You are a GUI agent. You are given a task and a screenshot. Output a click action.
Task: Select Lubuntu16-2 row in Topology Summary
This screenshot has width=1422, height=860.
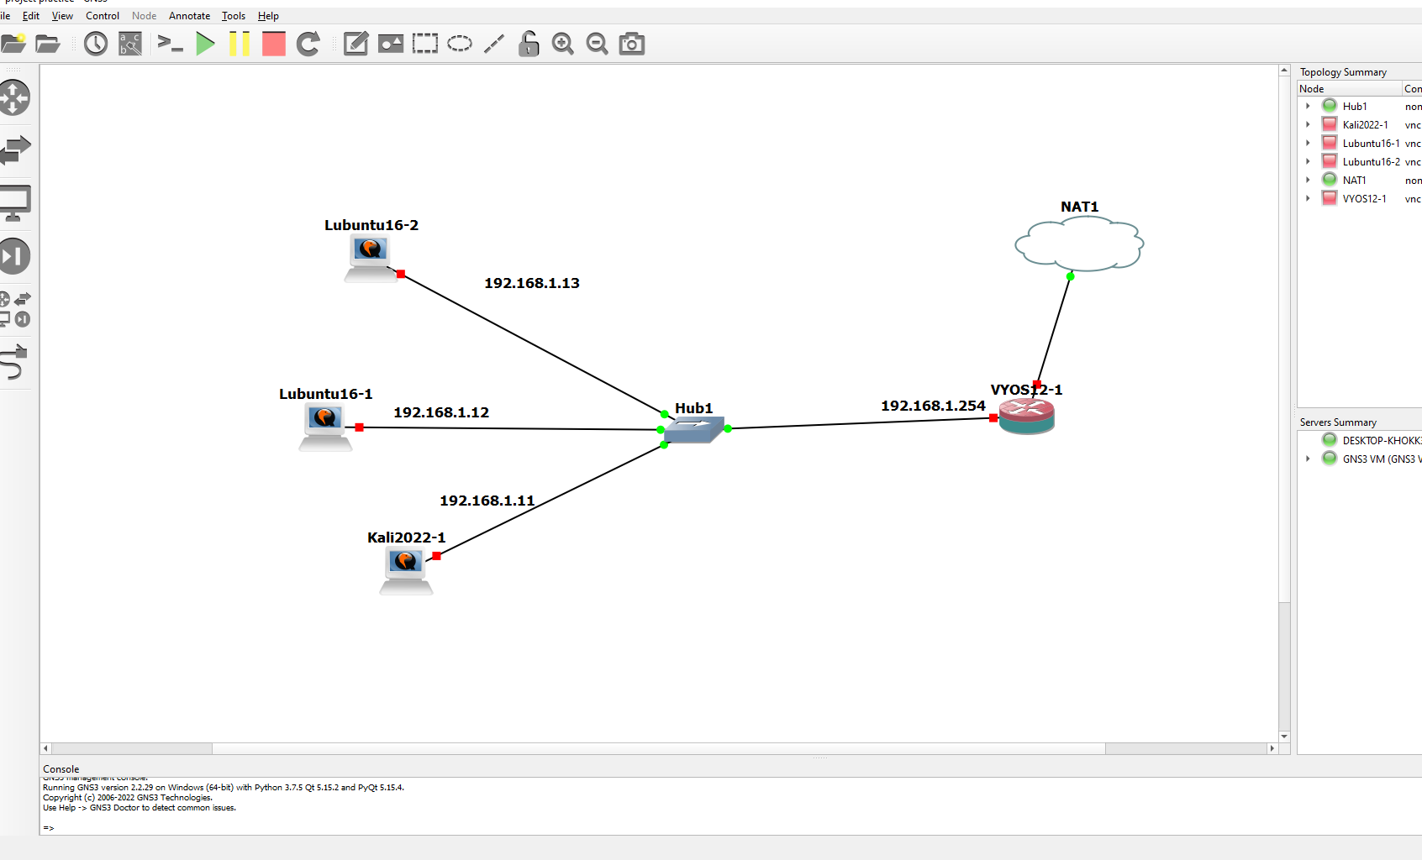pyautogui.click(x=1360, y=162)
